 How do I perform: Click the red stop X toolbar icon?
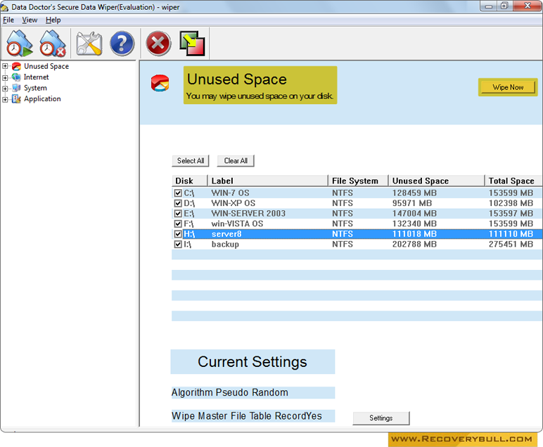pos(158,44)
